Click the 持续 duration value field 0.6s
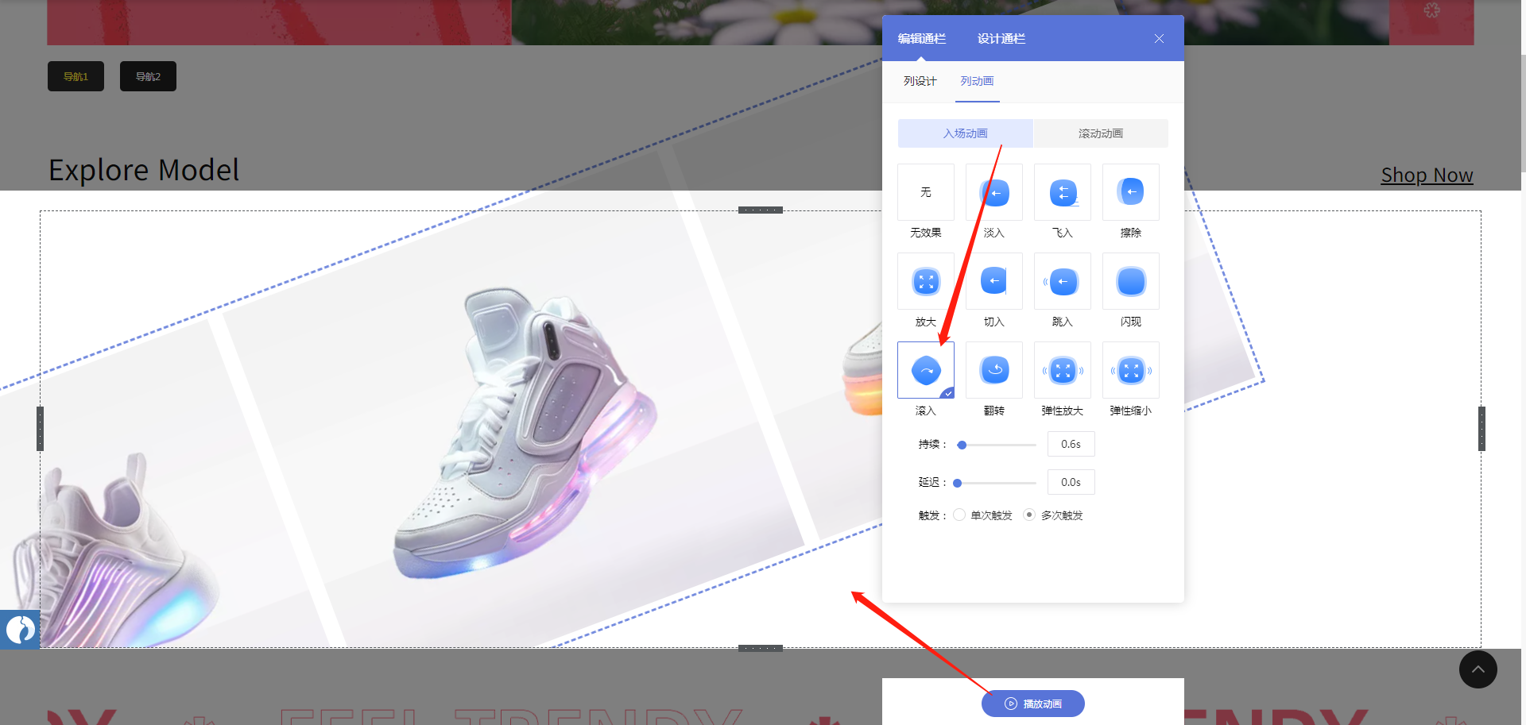This screenshot has height=725, width=1526. [1071, 444]
